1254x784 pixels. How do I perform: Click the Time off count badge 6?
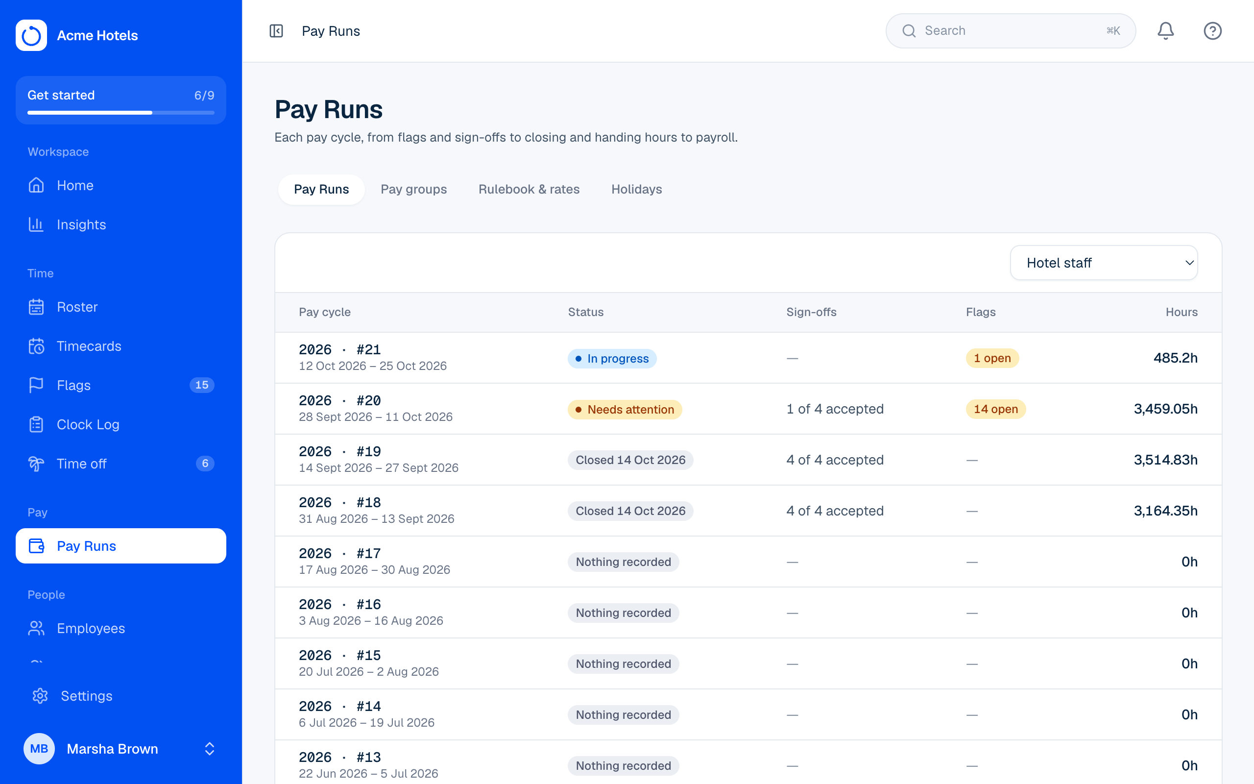205,464
